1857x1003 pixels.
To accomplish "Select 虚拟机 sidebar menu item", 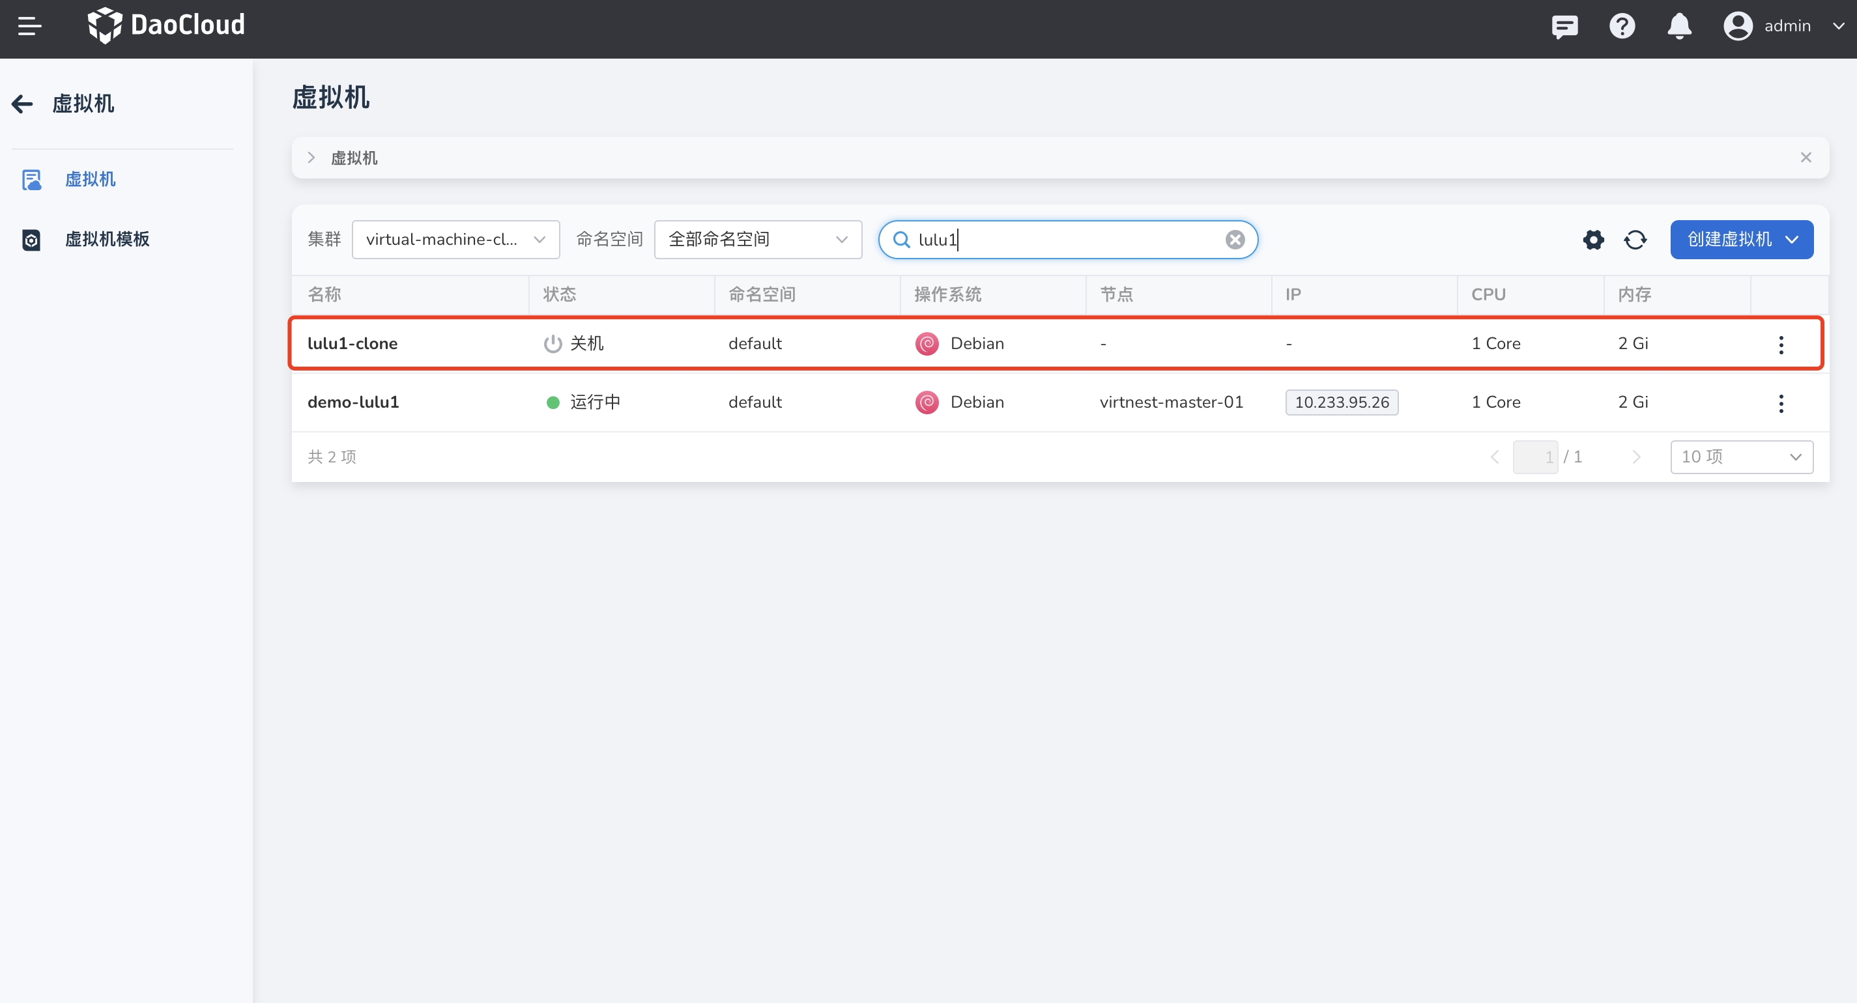I will (x=90, y=179).
